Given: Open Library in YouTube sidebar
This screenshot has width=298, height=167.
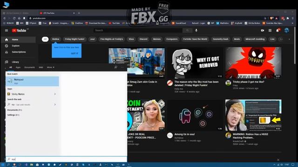Looking at the screenshot, I should (x=18, y=62).
